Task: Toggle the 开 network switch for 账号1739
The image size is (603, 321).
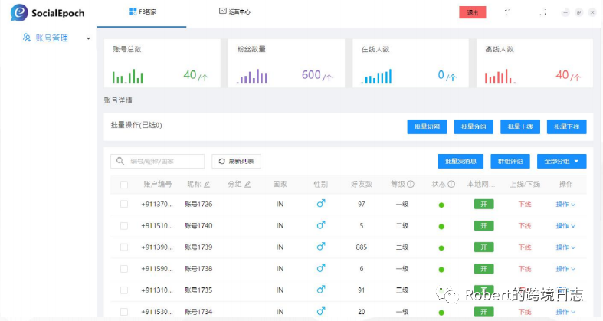Action: 483,247
